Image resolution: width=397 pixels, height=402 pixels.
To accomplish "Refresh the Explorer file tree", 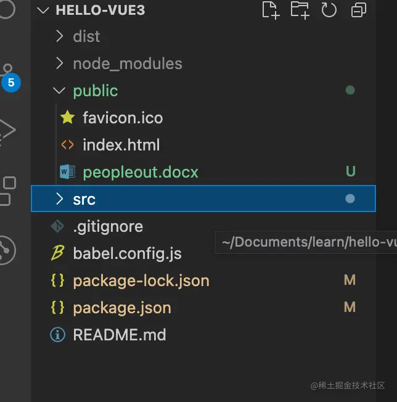I will 329,10.
